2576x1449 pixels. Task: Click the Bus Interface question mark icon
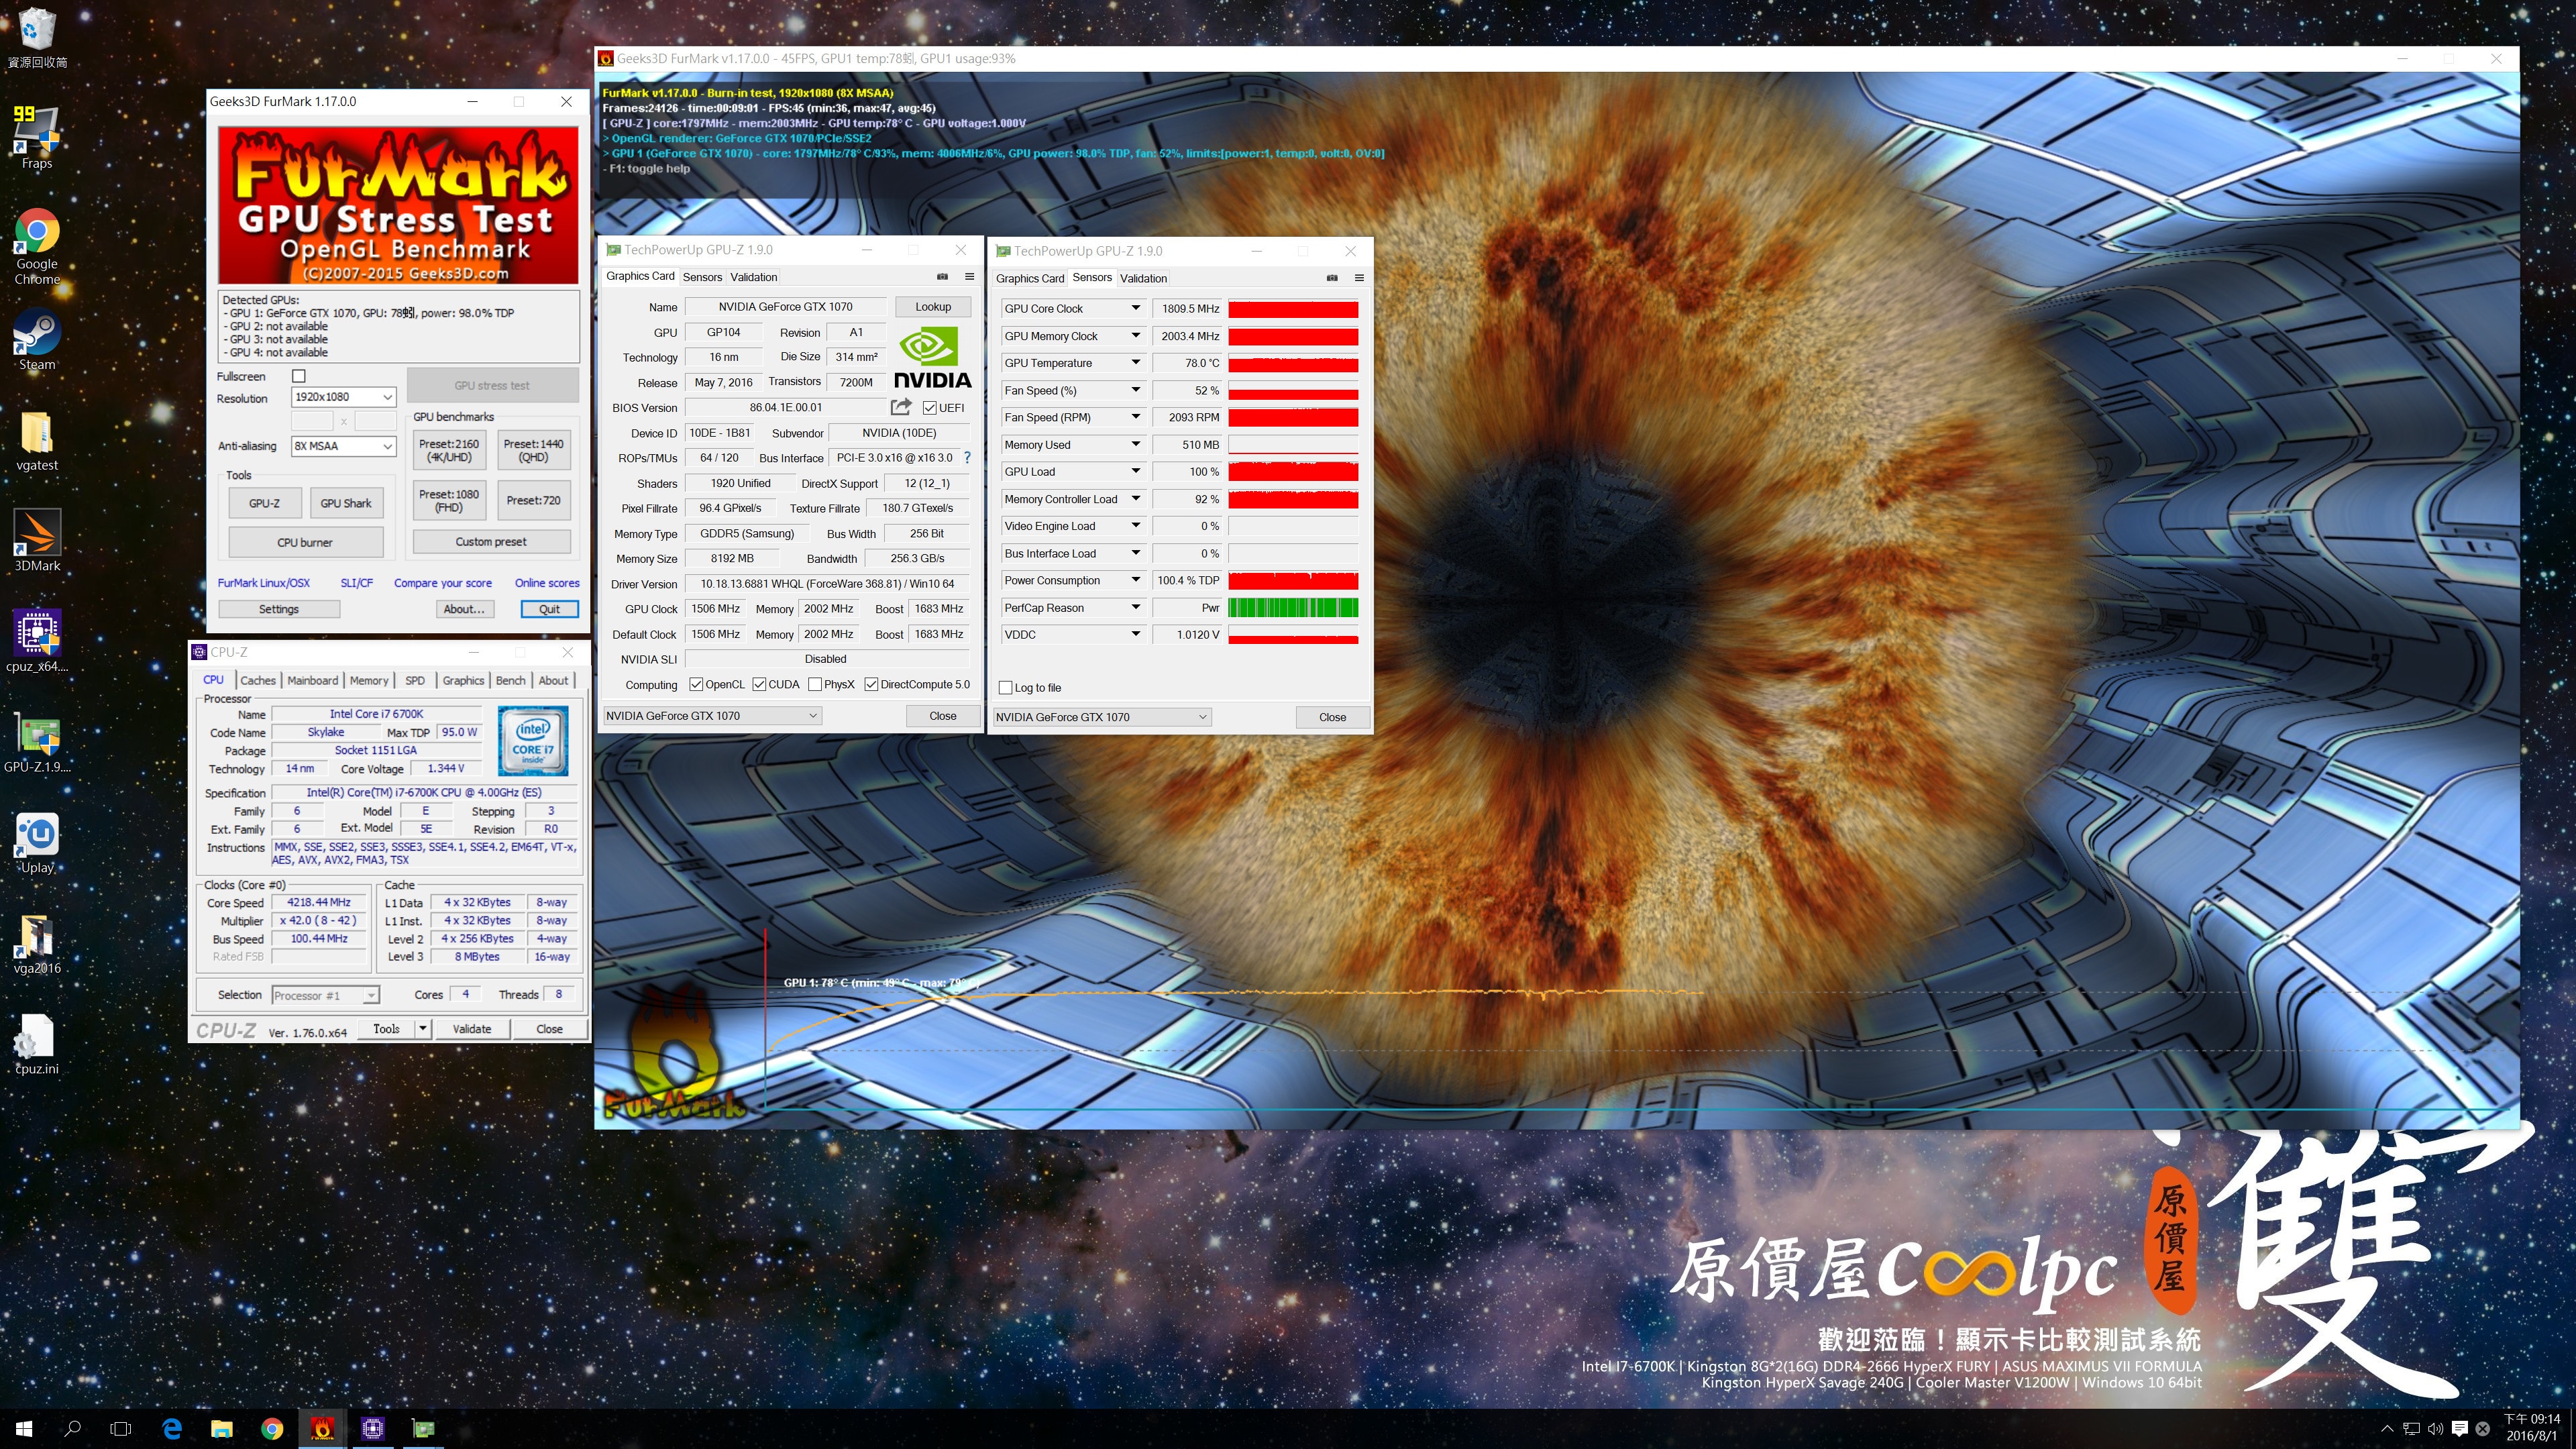967,458
